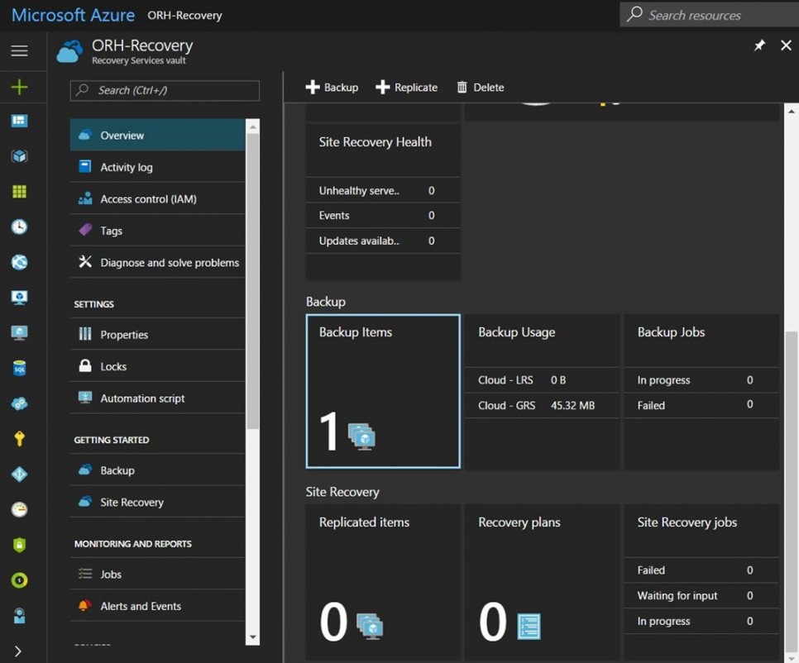The width and height of the screenshot is (799, 663).
Task: Click Backup Jobs Failed row
Action: (x=701, y=405)
